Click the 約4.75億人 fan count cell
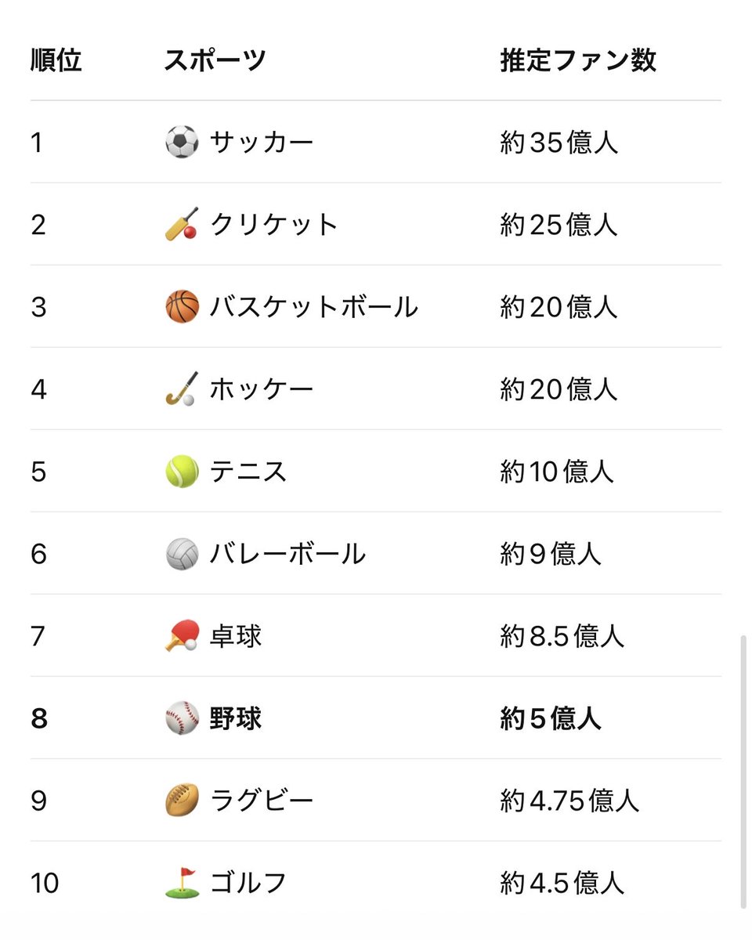This screenshot has height=940, width=752. (x=570, y=801)
